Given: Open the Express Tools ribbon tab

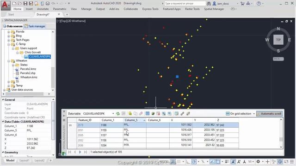Looking at the screenshot, I should pyautogui.click(x=150, y=9).
